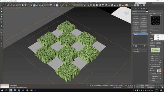
Task: Activate the Select and Place tool
Action: (42, 5)
